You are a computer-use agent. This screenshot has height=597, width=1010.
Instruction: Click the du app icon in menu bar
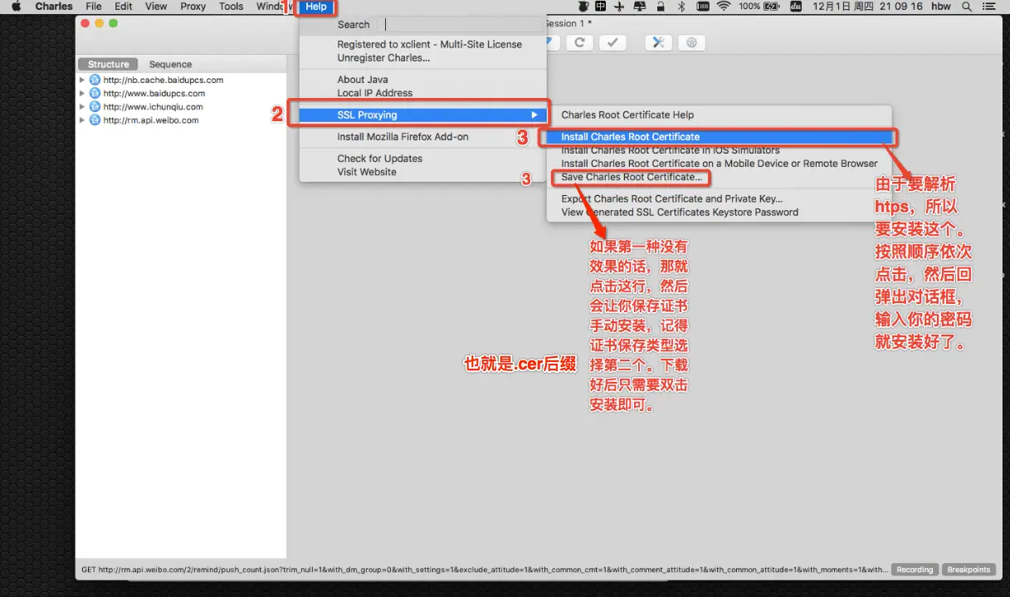(796, 7)
